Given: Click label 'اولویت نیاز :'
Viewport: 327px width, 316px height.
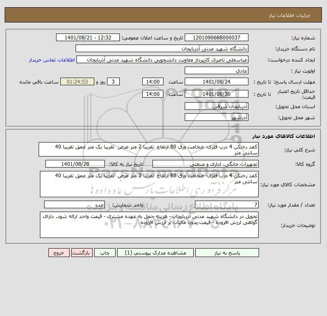Looking at the screenshot, I should pos(303,71).
